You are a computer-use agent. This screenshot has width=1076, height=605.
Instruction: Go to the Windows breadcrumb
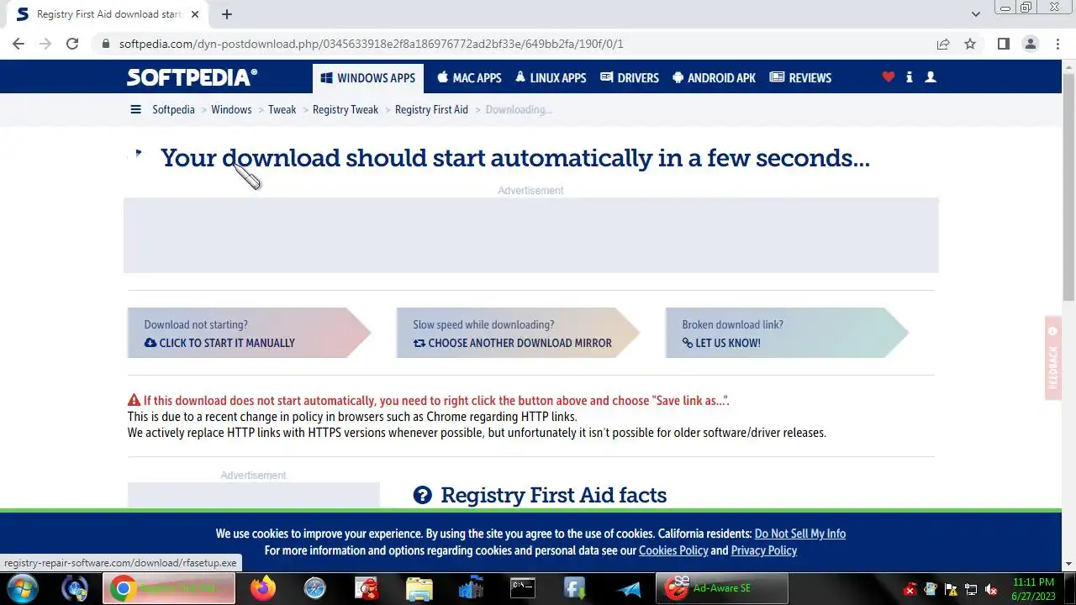[231, 109]
